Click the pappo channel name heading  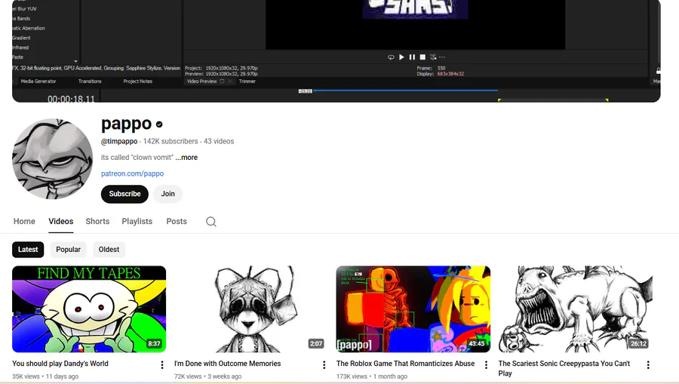pyautogui.click(x=127, y=124)
